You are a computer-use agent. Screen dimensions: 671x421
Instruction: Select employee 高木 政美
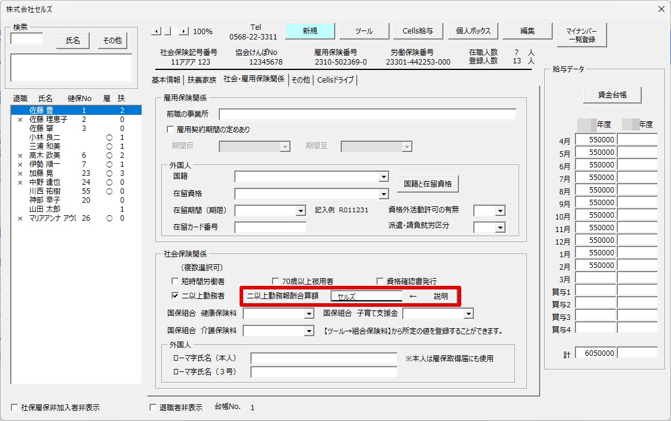coord(76,155)
